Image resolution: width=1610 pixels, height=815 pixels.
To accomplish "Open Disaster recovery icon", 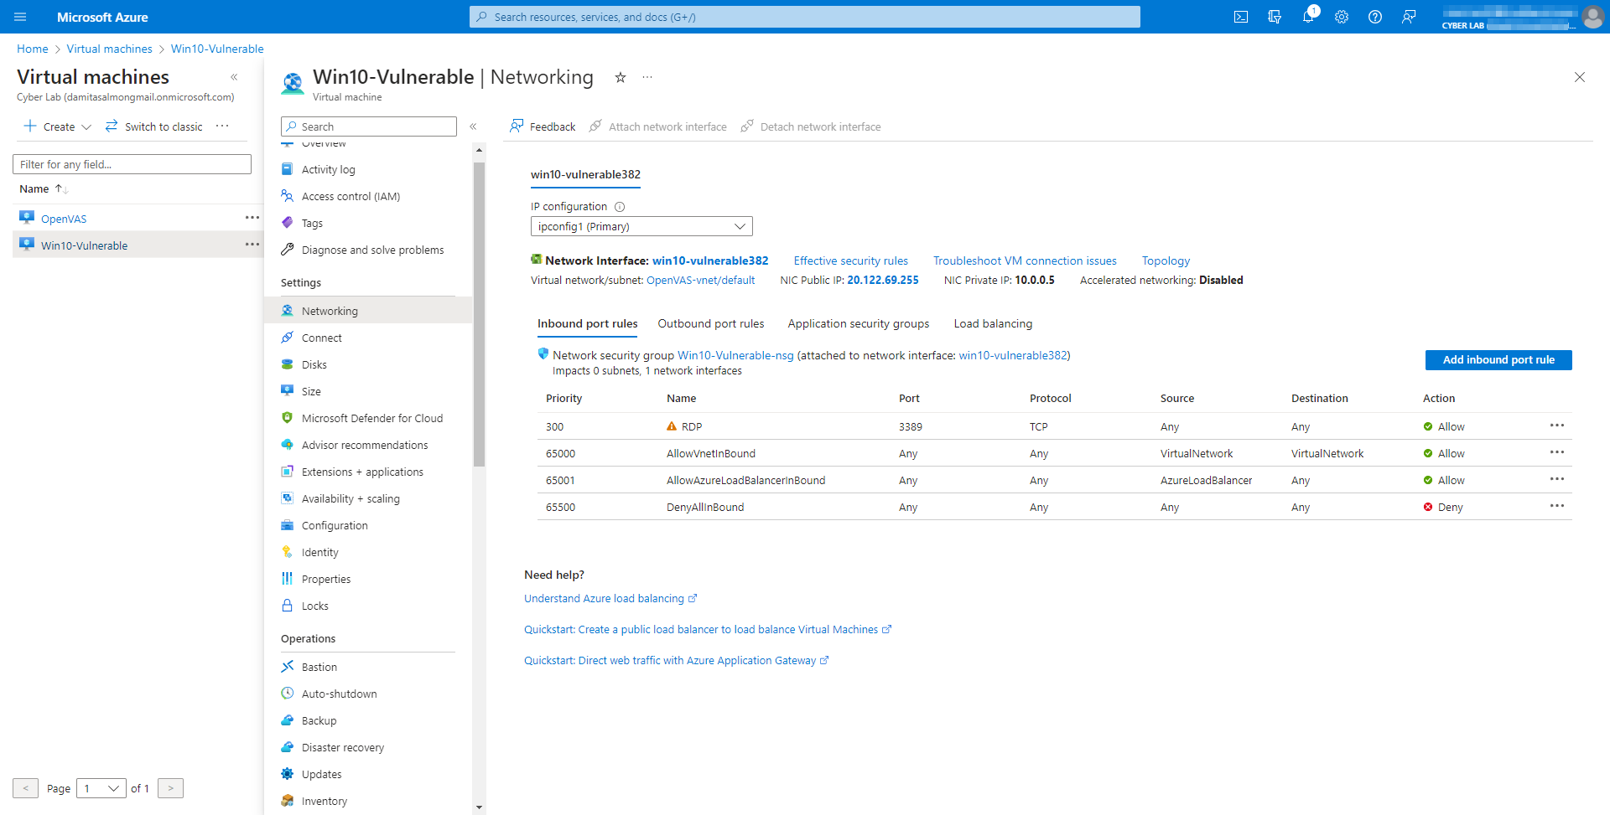I will click(x=287, y=746).
